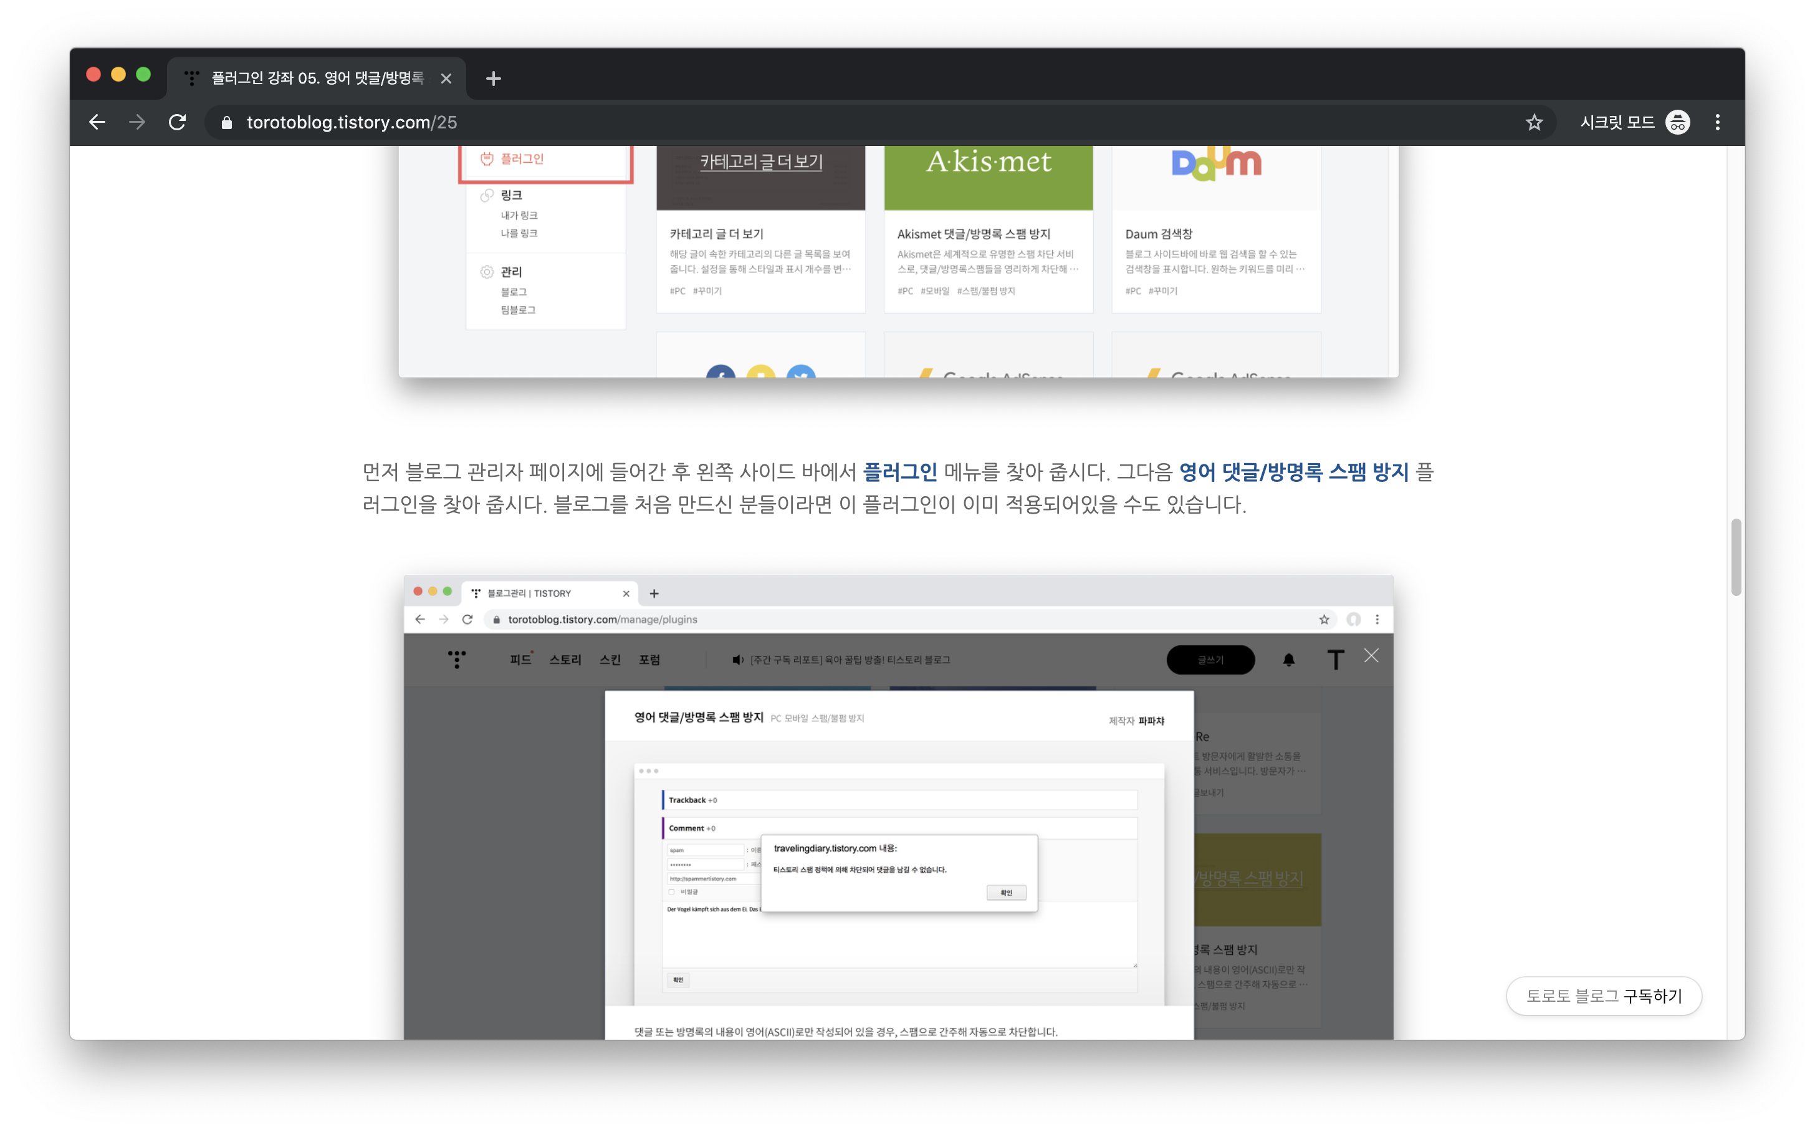Click the 제작자 파파챠 text in popup
Viewport: 1815px width, 1132px height.
[1136, 720]
